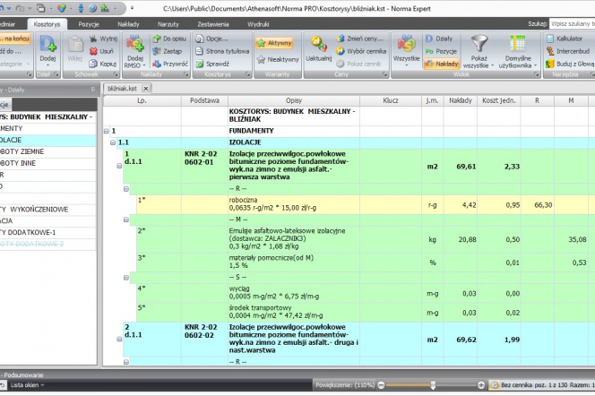Toggle the Aktywny variant button
595x396 pixels.
273,42
